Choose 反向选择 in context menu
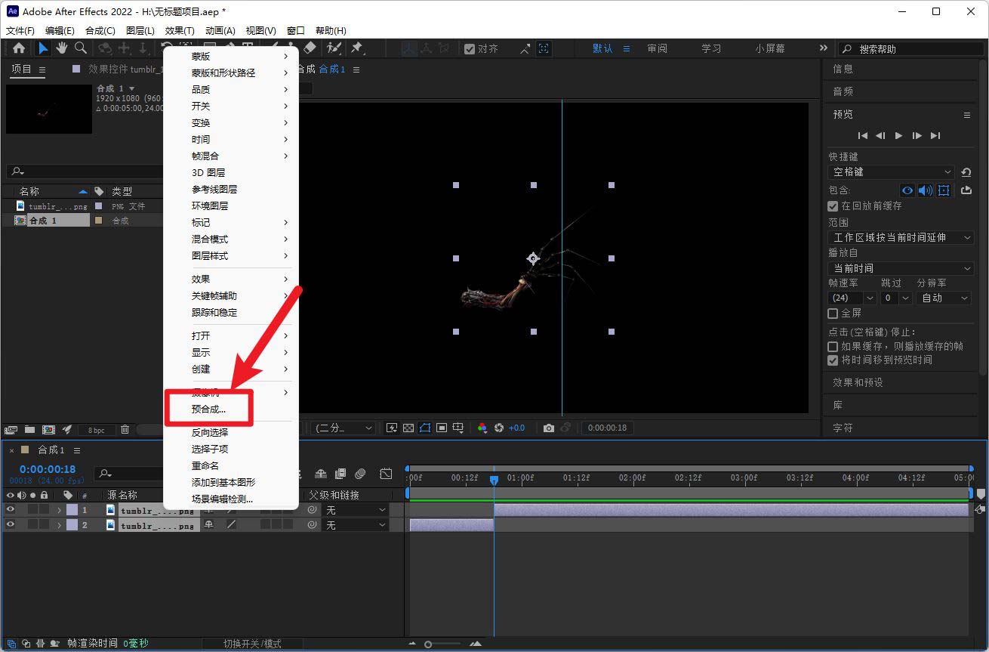 pos(210,433)
